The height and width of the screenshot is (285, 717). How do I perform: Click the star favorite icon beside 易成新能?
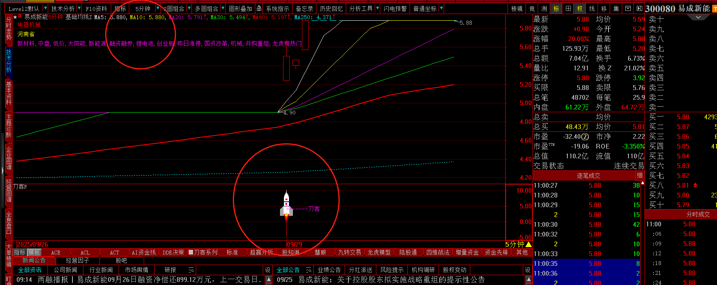point(15,17)
